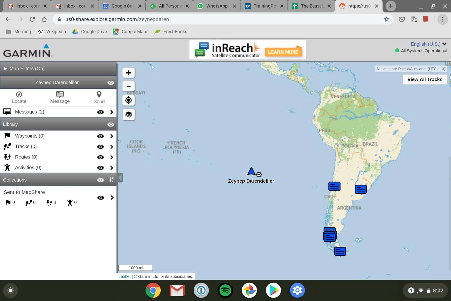This screenshot has height=301, width=451.
Task: Open a new browser tab
Action: [391, 6]
